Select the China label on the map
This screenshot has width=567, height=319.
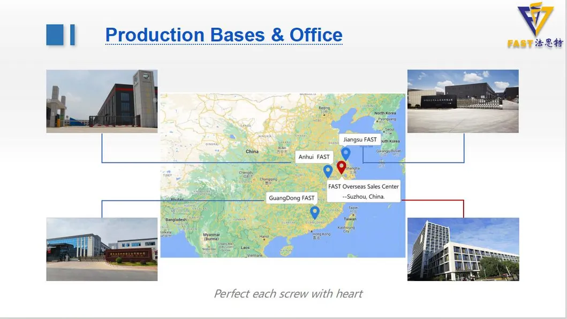(x=252, y=151)
